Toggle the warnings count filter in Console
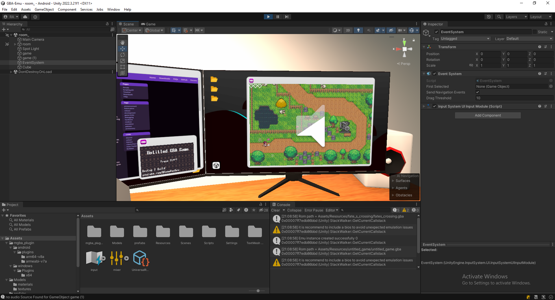This screenshot has width=555, height=300. click(406, 210)
